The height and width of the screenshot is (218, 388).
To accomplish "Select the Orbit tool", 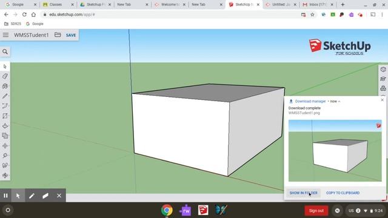I will 5,175.
